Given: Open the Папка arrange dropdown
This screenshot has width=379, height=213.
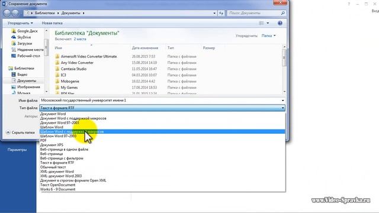Looking at the screenshot, I should pyautogui.click(x=268, y=35).
